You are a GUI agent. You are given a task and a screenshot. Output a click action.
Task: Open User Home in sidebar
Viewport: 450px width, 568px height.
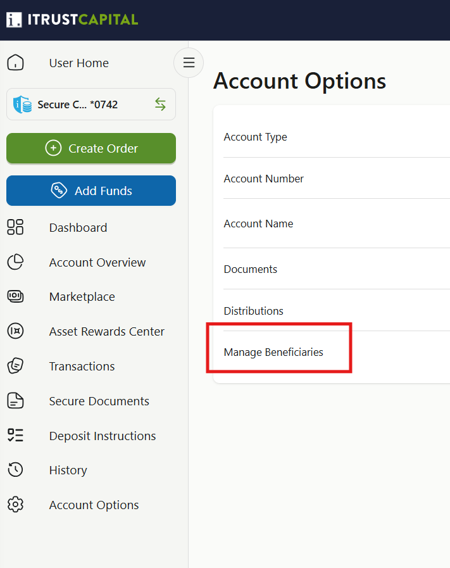coord(78,63)
